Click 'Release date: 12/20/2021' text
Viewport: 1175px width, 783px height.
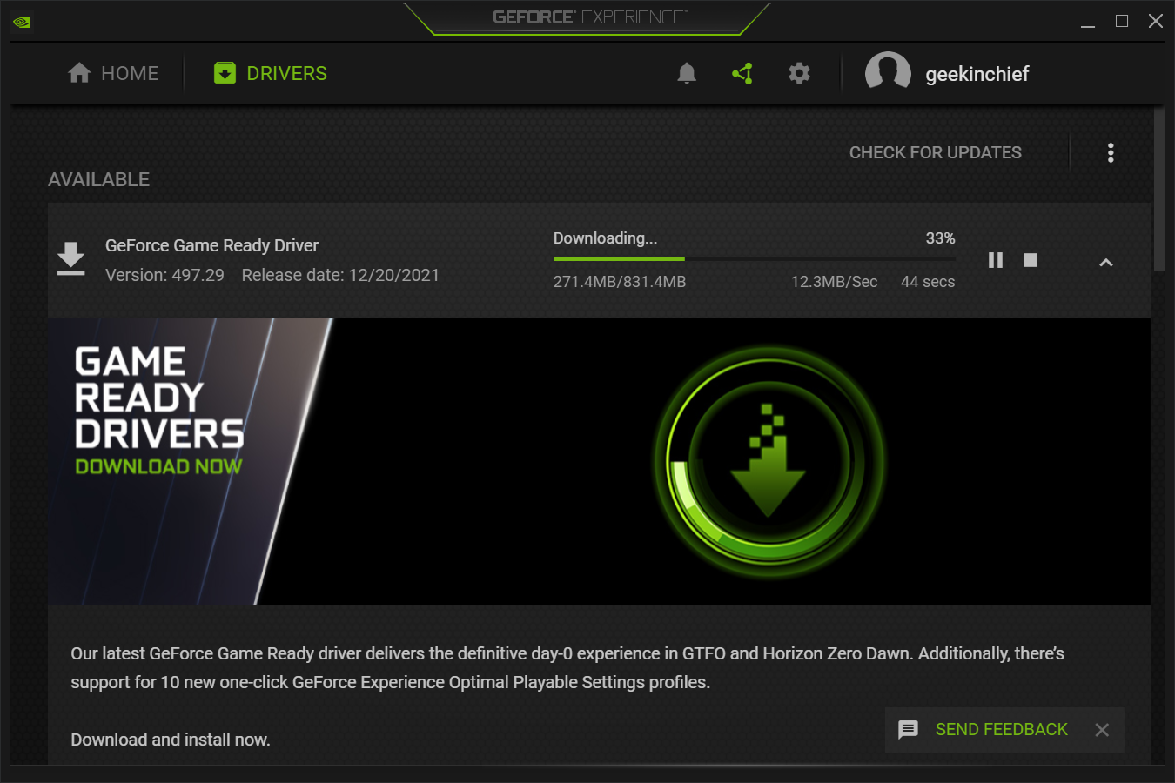coord(340,275)
